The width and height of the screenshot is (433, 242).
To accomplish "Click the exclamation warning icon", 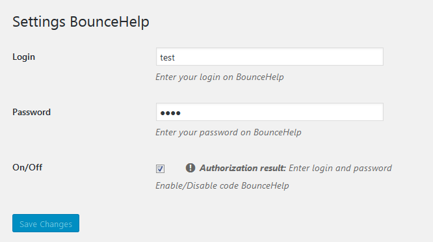I will [x=190, y=168].
